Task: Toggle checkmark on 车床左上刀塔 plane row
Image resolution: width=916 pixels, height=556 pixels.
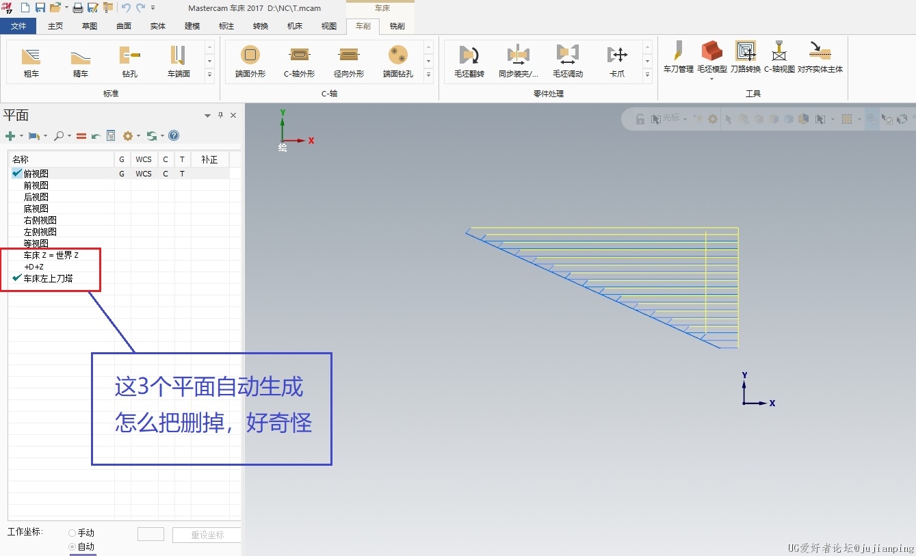Action: (16, 278)
